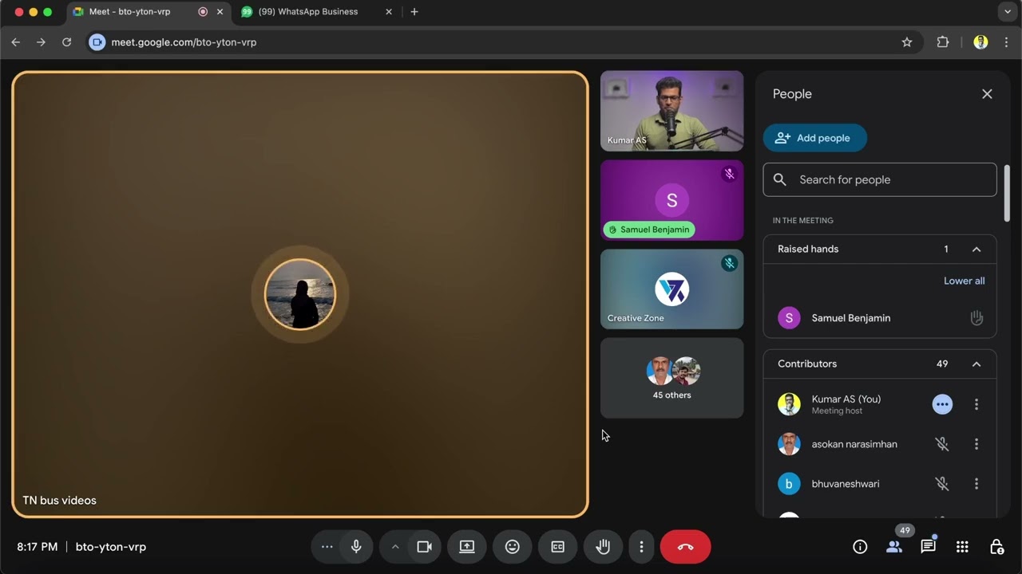Open mic activity three-dots indicator
This screenshot has height=574, width=1022.
327,547
